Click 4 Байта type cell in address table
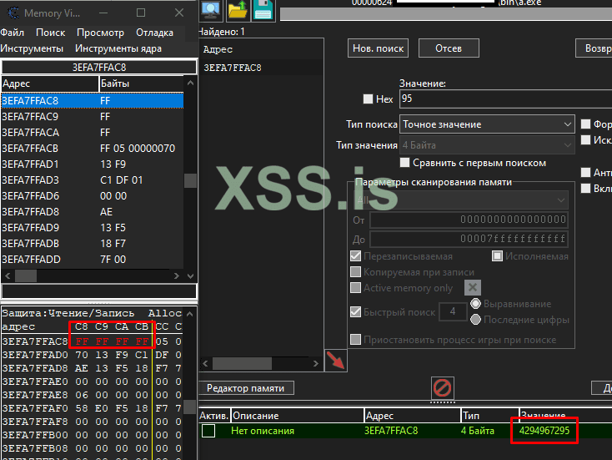 pos(478,431)
